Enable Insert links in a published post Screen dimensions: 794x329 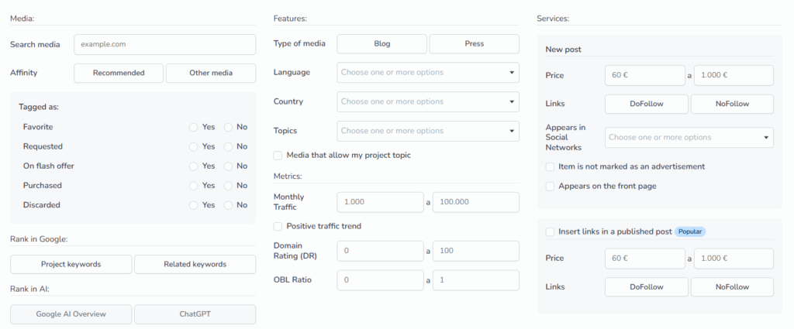click(x=550, y=232)
